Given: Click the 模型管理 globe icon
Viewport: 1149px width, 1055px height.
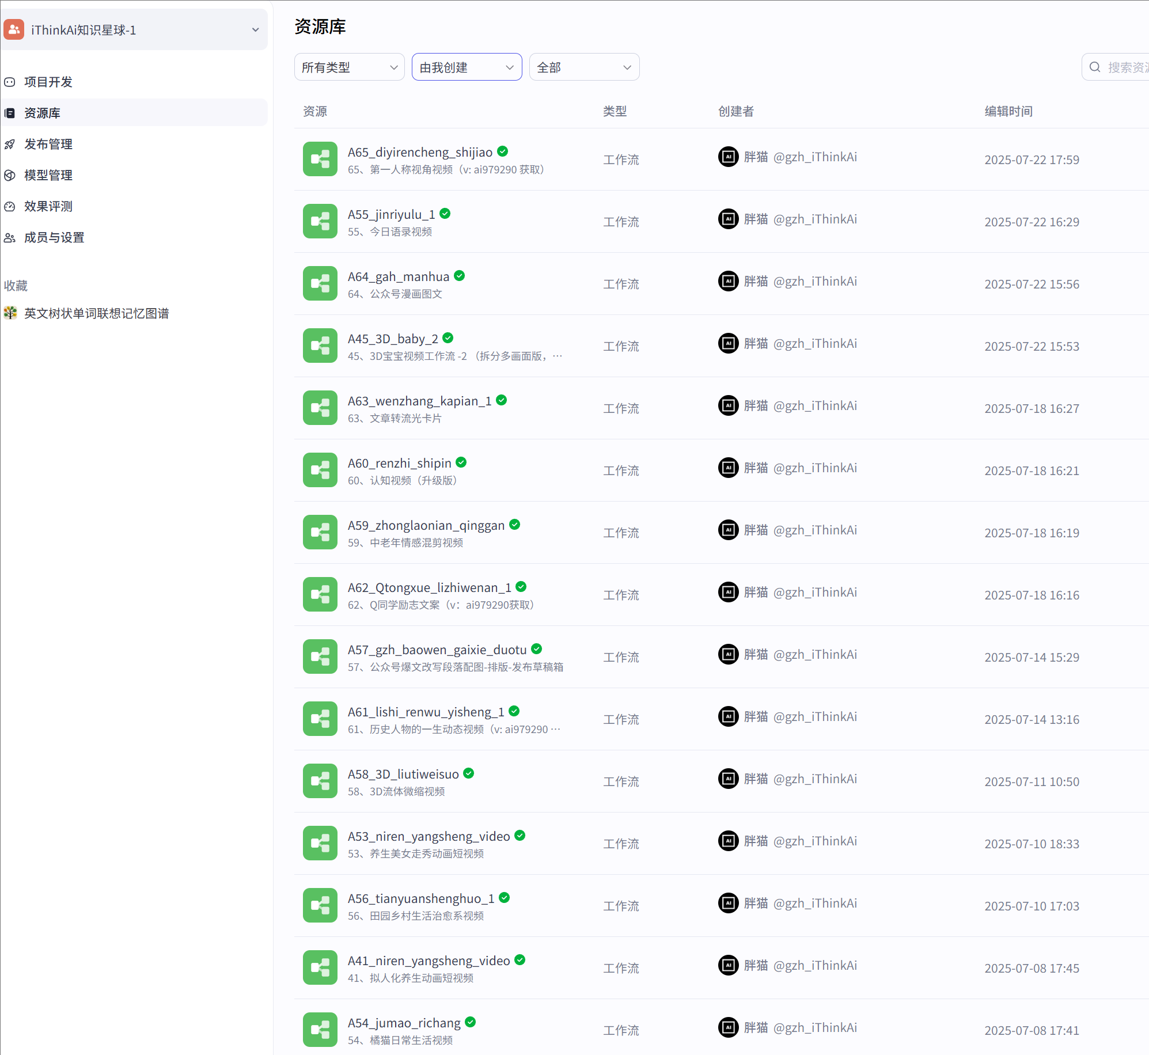Looking at the screenshot, I should pyautogui.click(x=10, y=175).
